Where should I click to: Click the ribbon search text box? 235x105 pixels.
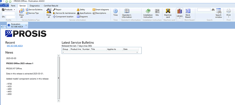tap(204, 10)
